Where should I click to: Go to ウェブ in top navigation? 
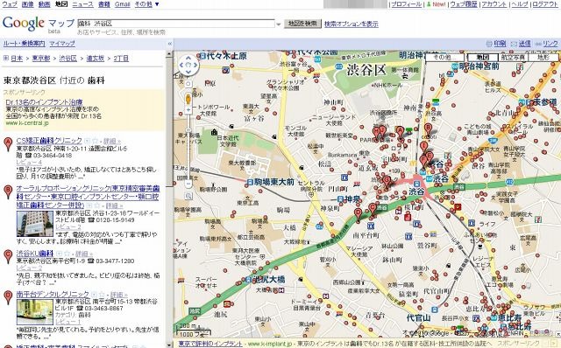[x=10, y=4]
